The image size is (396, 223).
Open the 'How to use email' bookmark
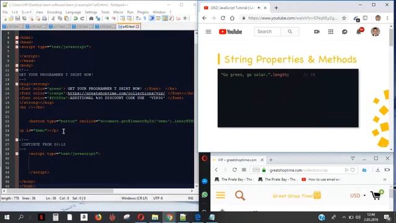321,179
